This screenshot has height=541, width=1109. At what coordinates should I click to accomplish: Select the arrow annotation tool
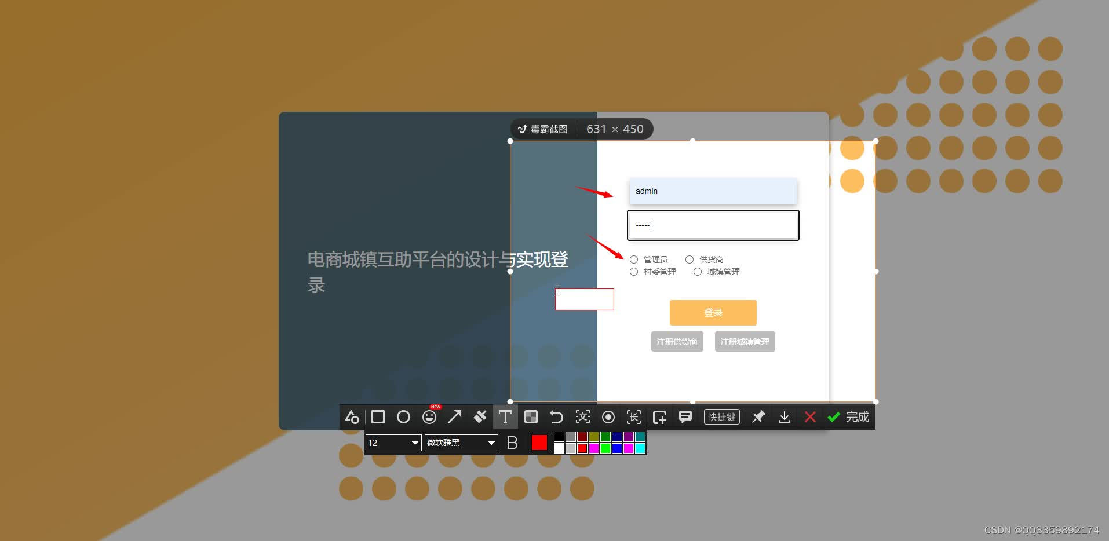coord(455,417)
